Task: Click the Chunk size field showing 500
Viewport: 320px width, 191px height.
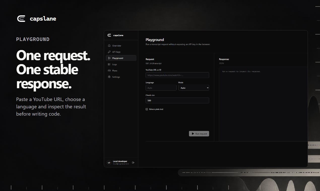Action: (x=177, y=100)
